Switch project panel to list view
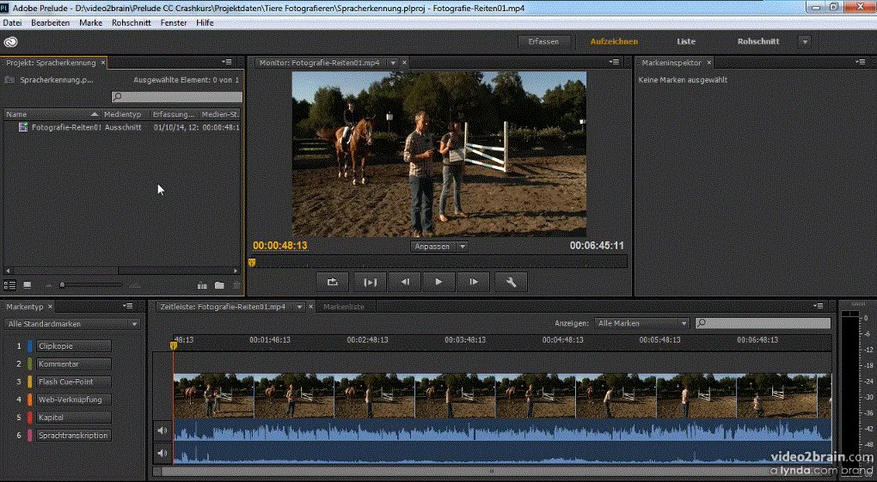The height and width of the screenshot is (482, 877). click(10, 285)
